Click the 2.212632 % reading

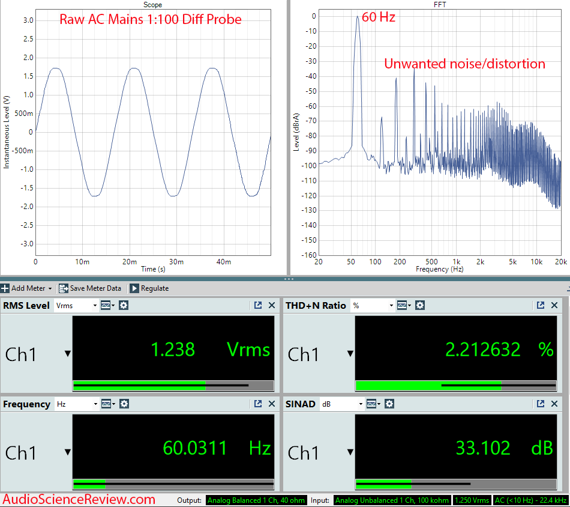(x=499, y=350)
